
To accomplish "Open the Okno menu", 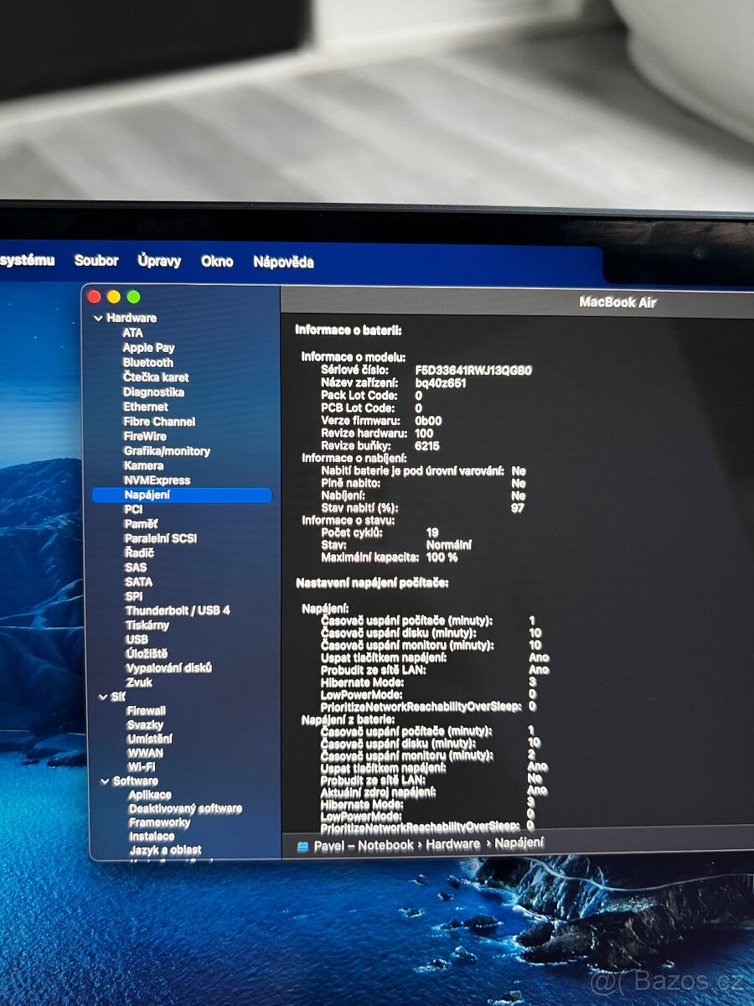I will 217,262.
